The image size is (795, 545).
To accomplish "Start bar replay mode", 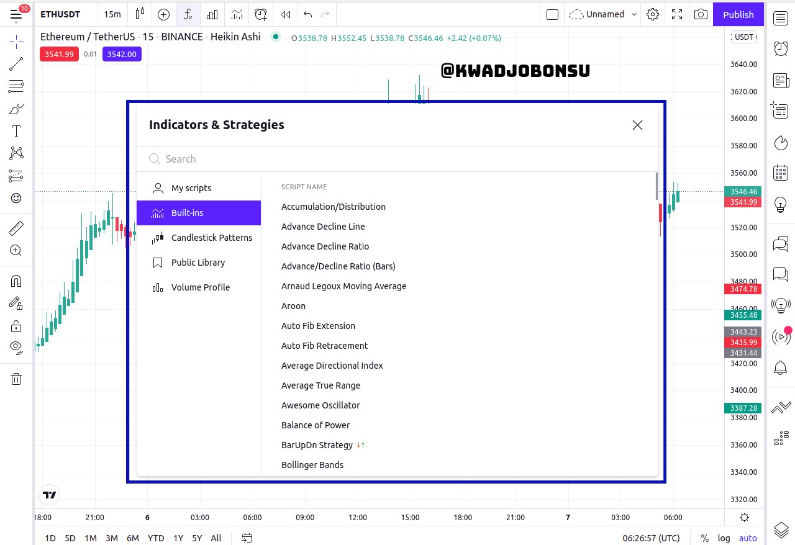I will tap(285, 14).
